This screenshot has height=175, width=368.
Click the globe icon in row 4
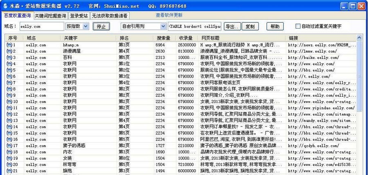(x=9, y=64)
